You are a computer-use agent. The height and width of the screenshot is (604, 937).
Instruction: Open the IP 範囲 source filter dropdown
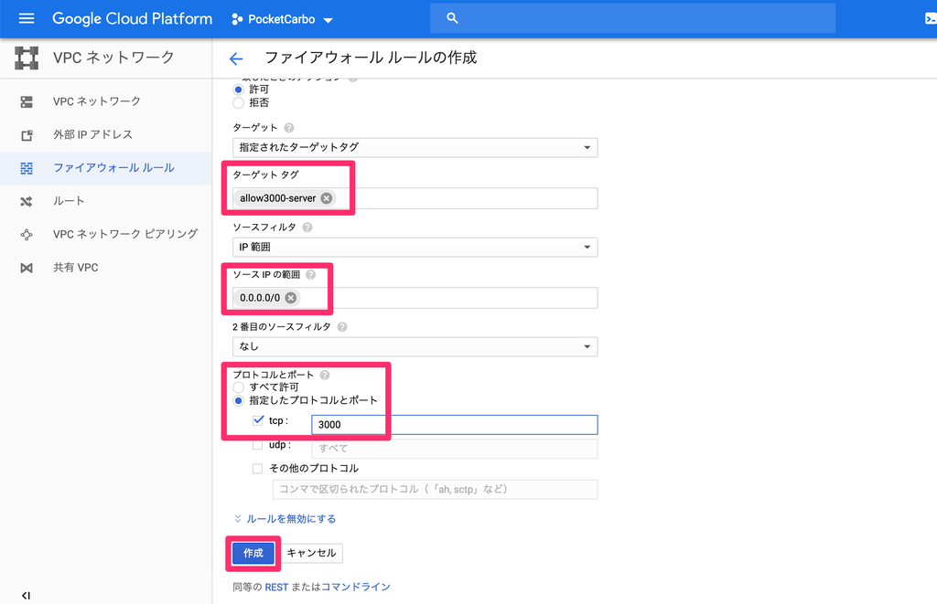(415, 247)
